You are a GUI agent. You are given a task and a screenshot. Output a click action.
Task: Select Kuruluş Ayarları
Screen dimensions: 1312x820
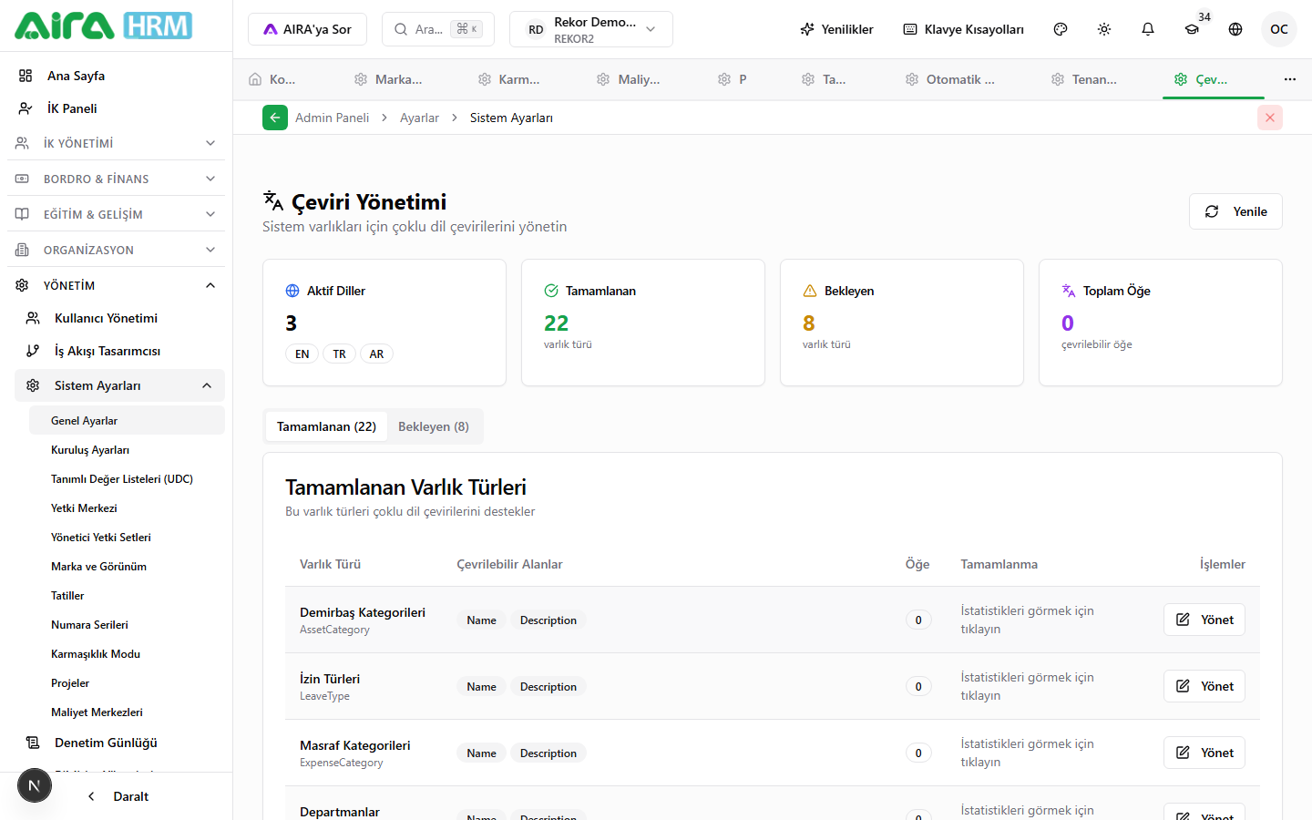pos(127,449)
